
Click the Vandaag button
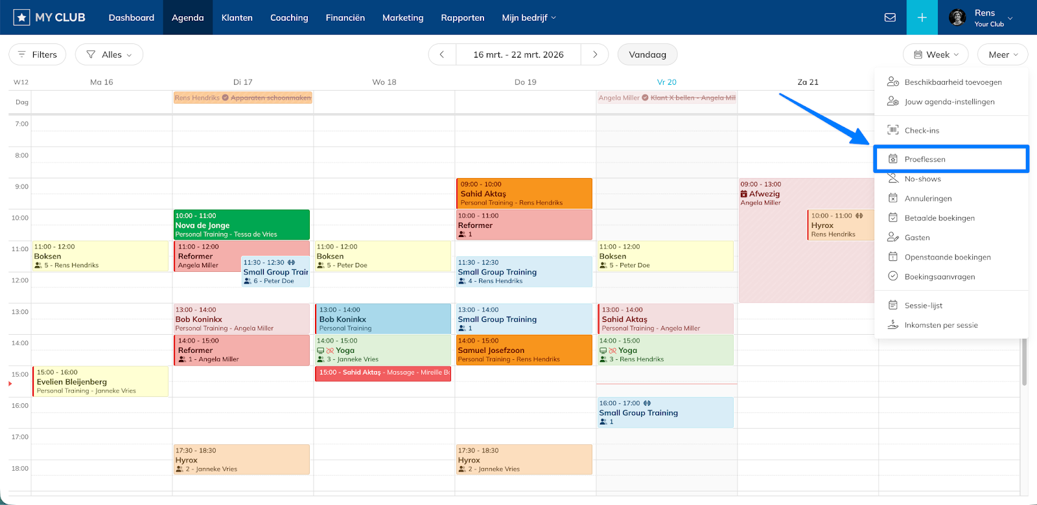click(x=647, y=55)
